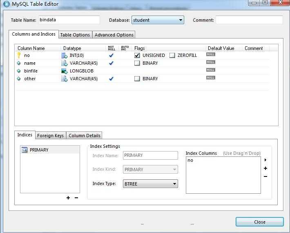The image size is (290, 233).
Task: Select the no entry in Index Columns
Action: tap(190, 161)
